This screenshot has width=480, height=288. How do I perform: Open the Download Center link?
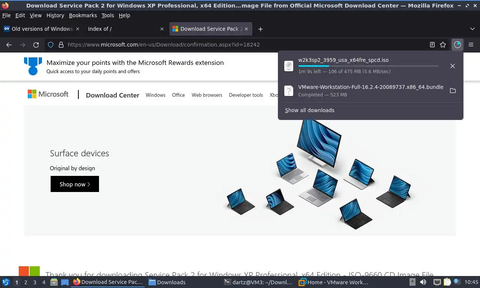coord(112,95)
